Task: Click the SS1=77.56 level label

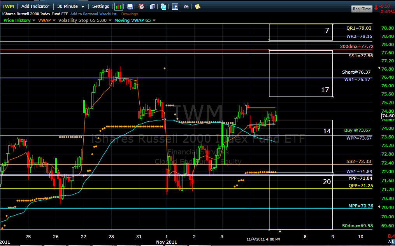Action: click(360, 56)
